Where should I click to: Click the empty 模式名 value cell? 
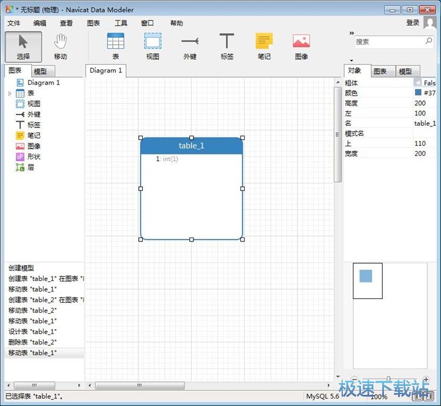coord(425,133)
